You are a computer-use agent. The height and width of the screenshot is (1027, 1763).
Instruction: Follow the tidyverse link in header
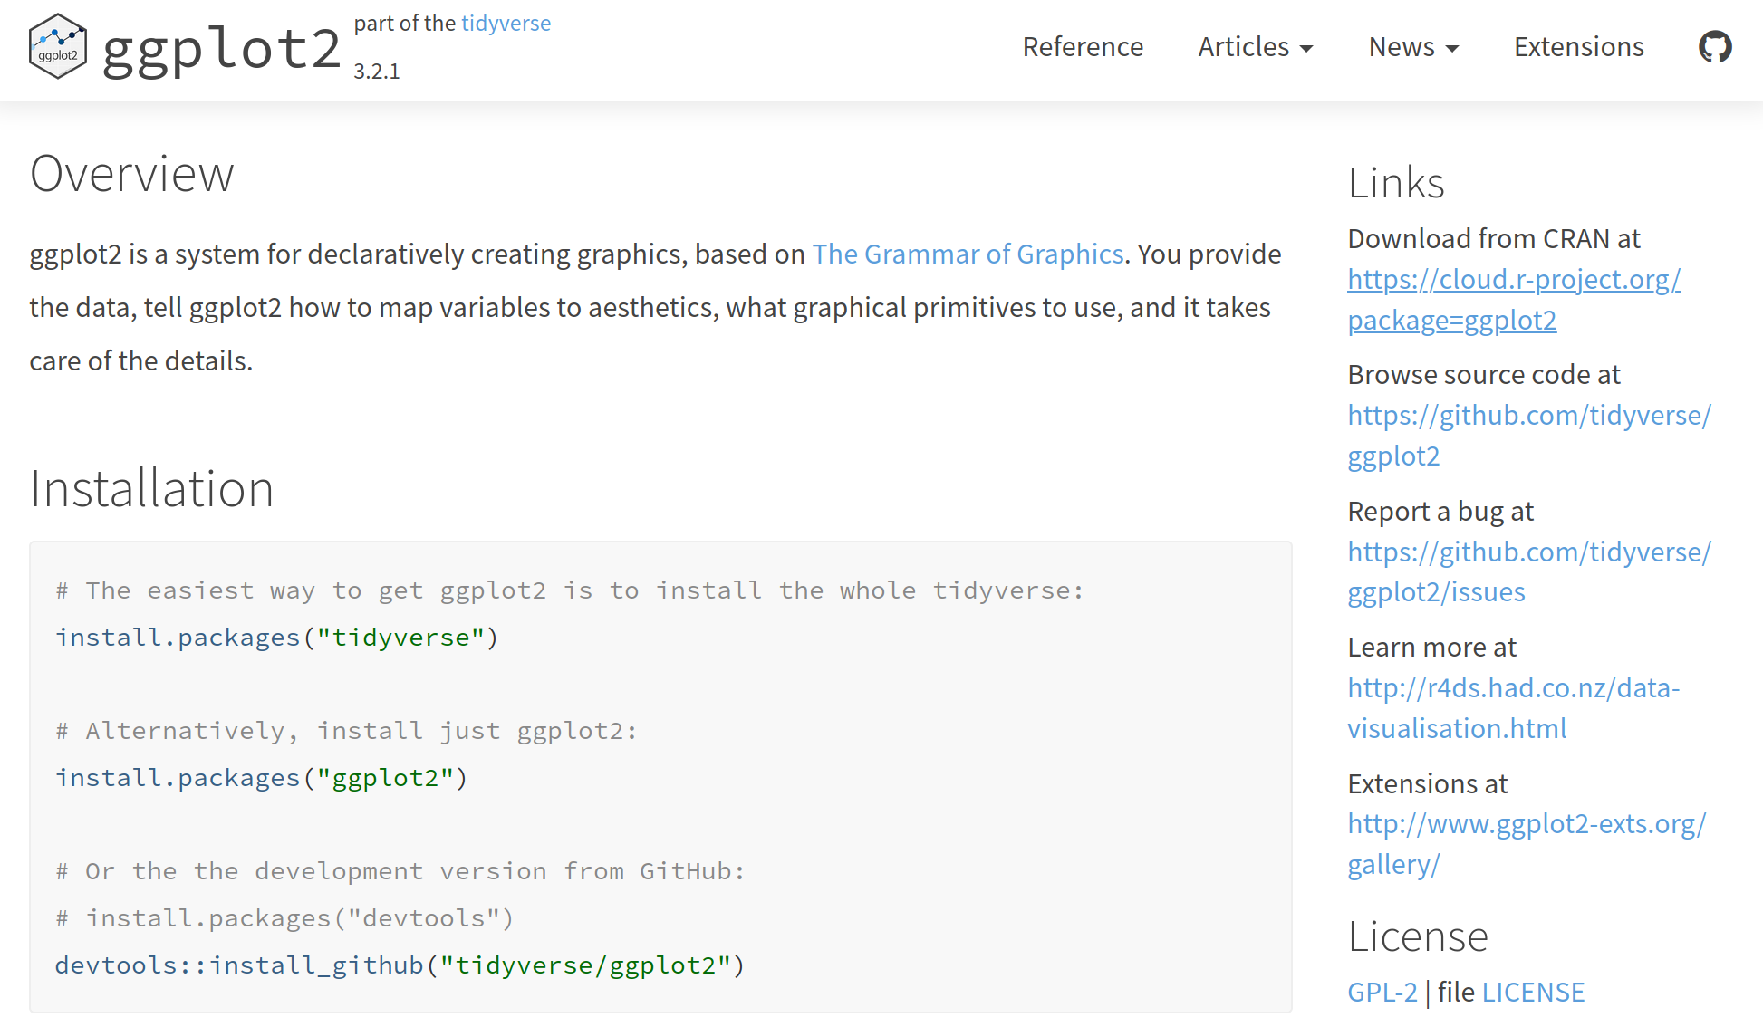506,23
